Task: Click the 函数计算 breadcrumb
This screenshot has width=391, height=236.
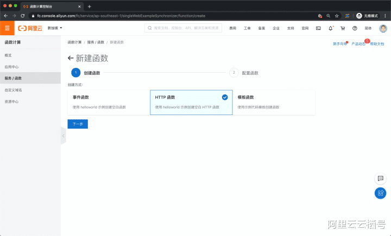Action: point(74,42)
